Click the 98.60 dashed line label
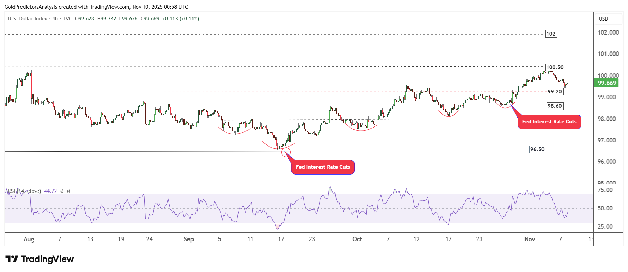Screen dimensions: 628x272 coord(555,106)
